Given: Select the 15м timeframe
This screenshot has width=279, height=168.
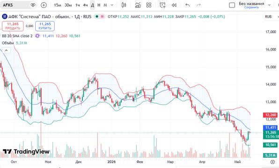Looking at the screenshot, I should [58, 5].
